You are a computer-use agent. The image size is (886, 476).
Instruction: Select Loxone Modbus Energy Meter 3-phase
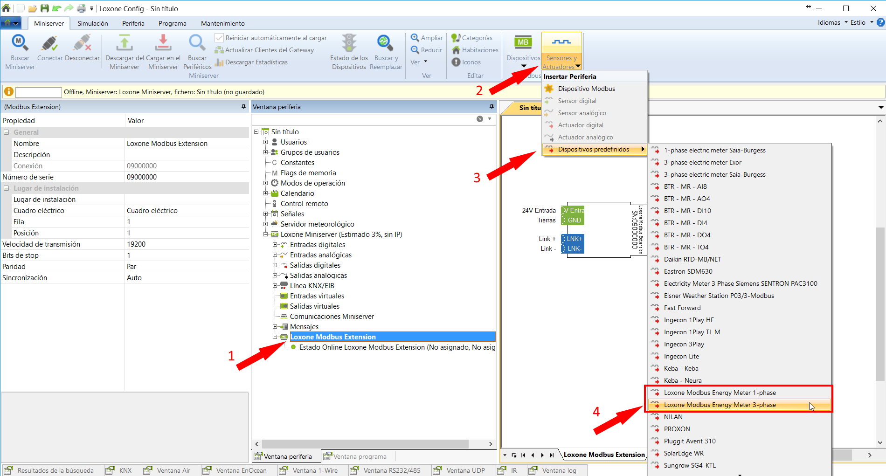[x=720, y=405]
